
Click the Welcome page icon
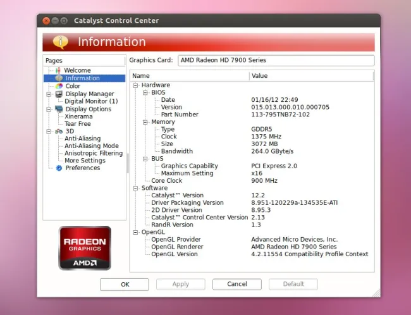tap(59, 70)
